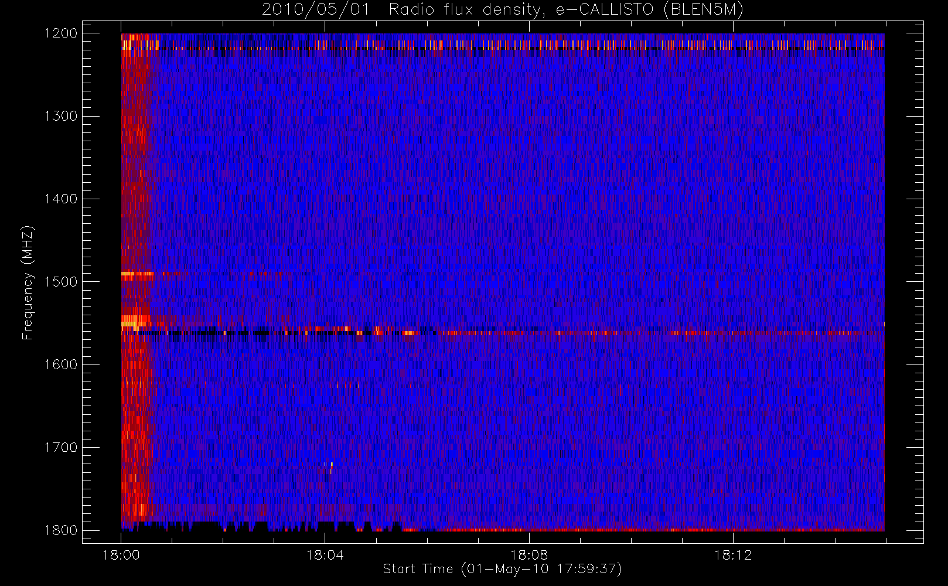Screen dimensions: 948x586
Task: Click the 18:12 time tick label
Action: (x=732, y=555)
